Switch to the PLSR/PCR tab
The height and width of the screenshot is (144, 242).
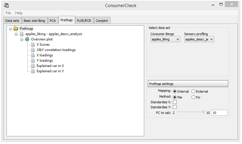(x=84, y=20)
